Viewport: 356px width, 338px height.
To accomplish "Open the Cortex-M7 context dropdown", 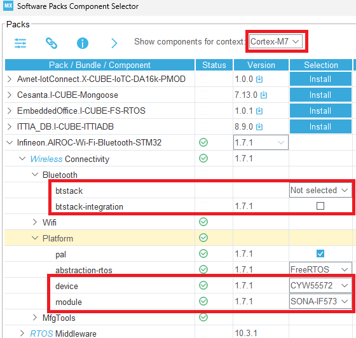I will point(276,41).
